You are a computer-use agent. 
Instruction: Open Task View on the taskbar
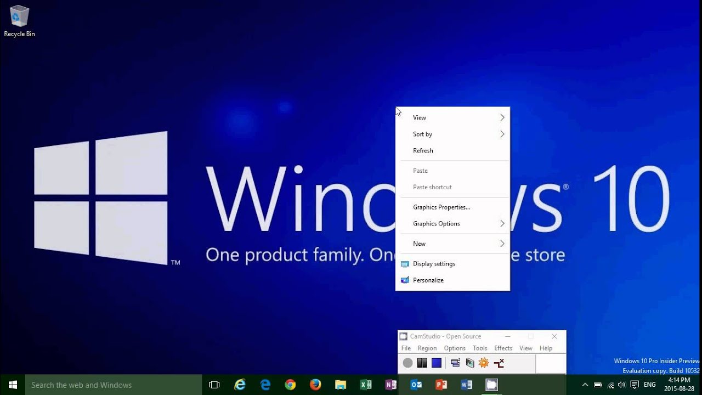[214, 385]
